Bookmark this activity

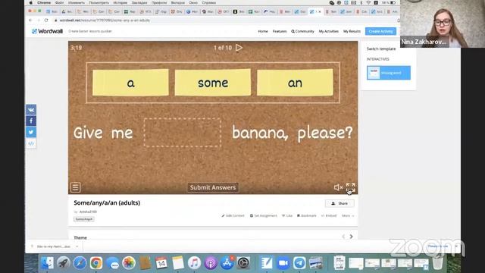tap(306, 215)
